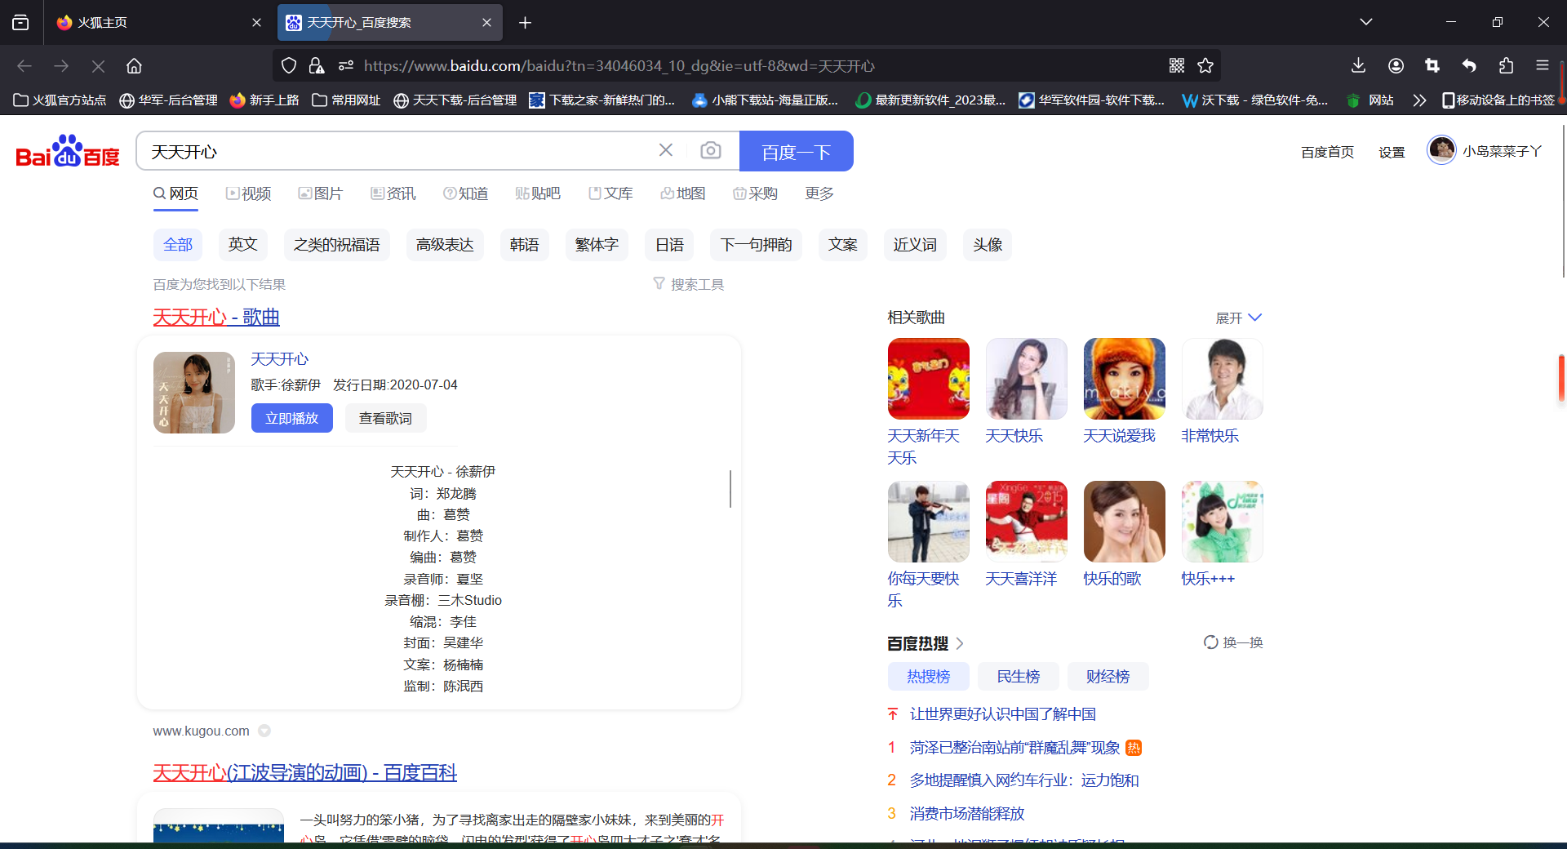Open 搜索工具 filter options

pos(689,284)
